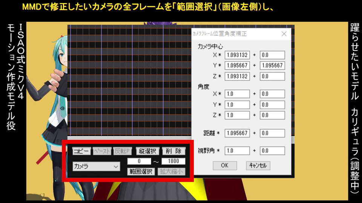Click the 拡大縮小 (scale) button

(x=172, y=171)
